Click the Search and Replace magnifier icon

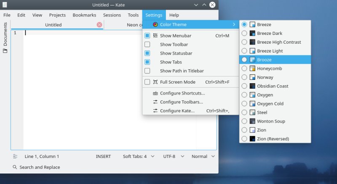tap(15, 167)
